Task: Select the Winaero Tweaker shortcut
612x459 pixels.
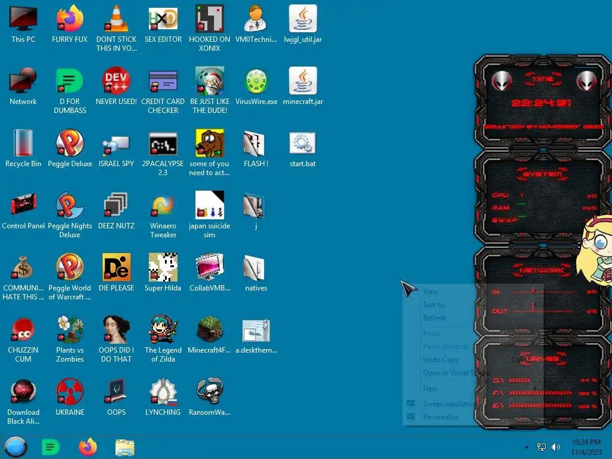Action: point(163,215)
